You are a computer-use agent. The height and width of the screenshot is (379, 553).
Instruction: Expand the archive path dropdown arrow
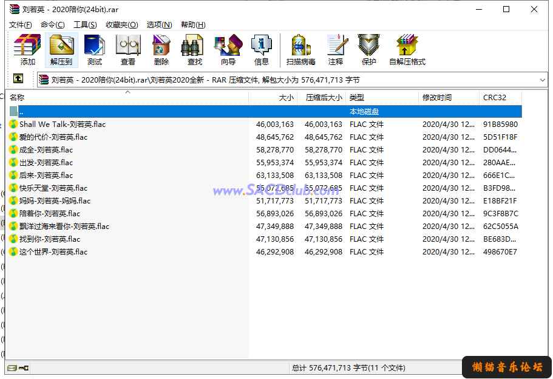pyautogui.click(x=543, y=80)
